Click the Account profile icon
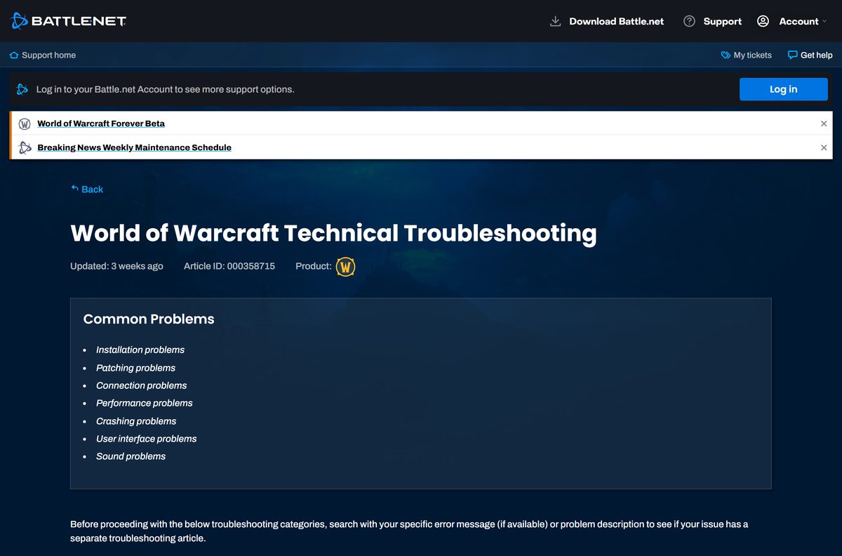The height and width of the screenshot is (556, 842). coord(763,21)
